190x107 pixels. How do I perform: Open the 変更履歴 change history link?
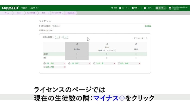pos(148,26)
